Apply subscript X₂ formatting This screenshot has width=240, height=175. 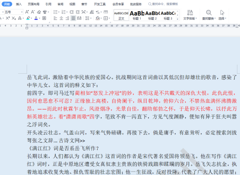[14, 18]
